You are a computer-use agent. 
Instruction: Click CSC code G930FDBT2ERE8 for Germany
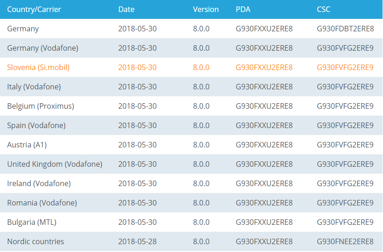[345, 29]
